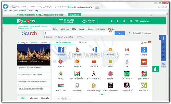Open the address bar search dropdown arrow
The image size is (171, 104).
click(58, 7)
